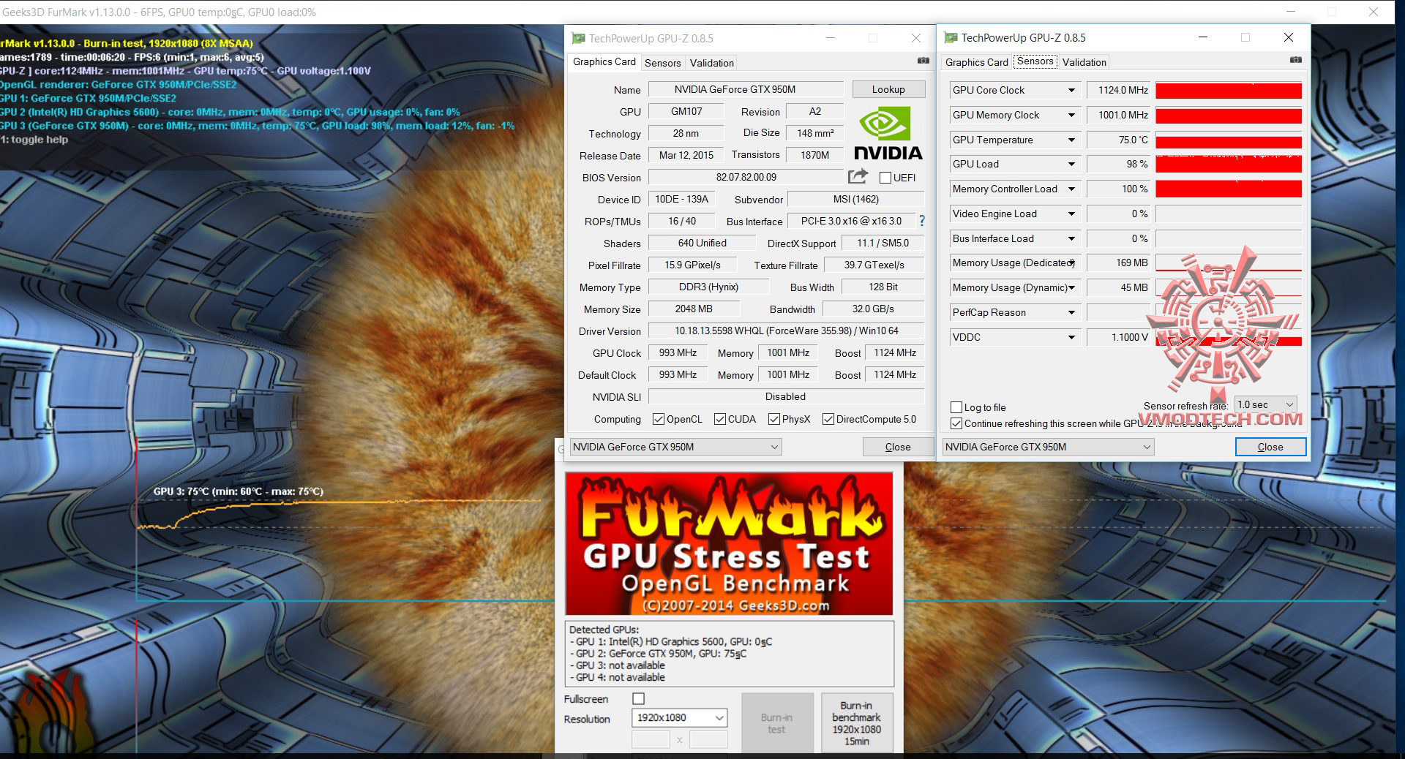Click the custom resolution height field after the x
This screenshot has width=1405, height=759.
(708, 739)
